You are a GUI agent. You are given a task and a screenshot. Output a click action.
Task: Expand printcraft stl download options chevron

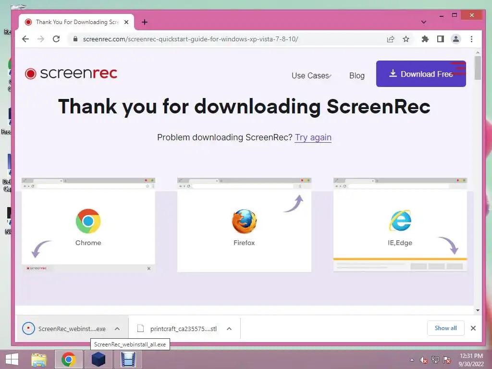coord(229,329)
